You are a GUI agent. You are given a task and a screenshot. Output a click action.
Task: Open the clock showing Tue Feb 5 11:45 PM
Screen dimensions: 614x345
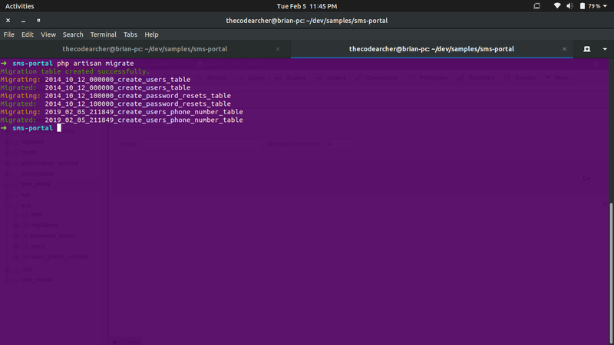pyautogui.click(x=306, y=6)
